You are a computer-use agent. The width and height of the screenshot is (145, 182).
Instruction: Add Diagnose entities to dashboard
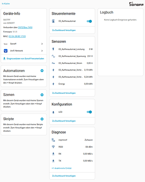(64, 176)
